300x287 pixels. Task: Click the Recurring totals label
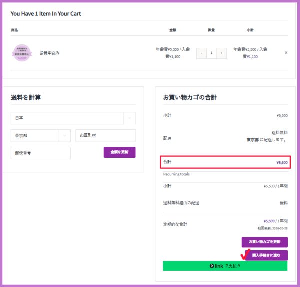pyautogui.click(x=176, y=174)
